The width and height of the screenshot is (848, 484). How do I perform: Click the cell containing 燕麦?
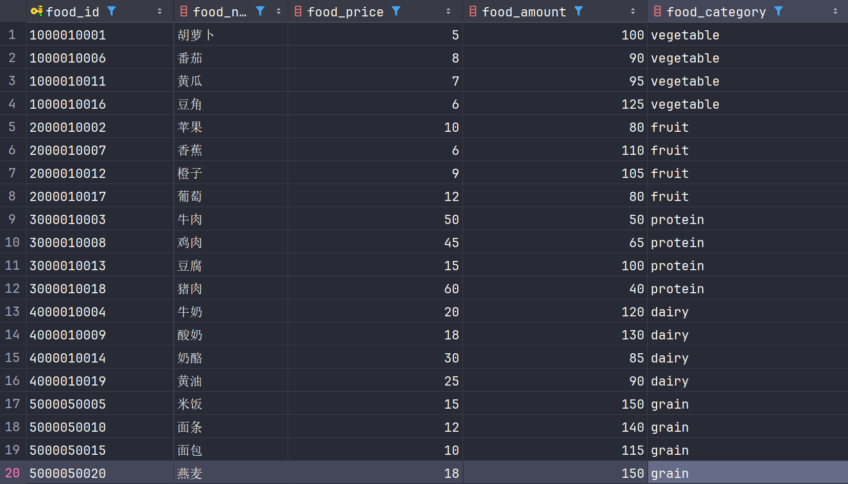click(x=190, y=473)
